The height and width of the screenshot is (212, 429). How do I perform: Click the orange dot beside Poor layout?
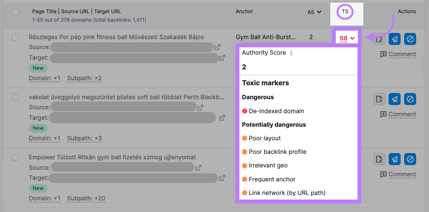pyautogui.click(x=245, y=138)
